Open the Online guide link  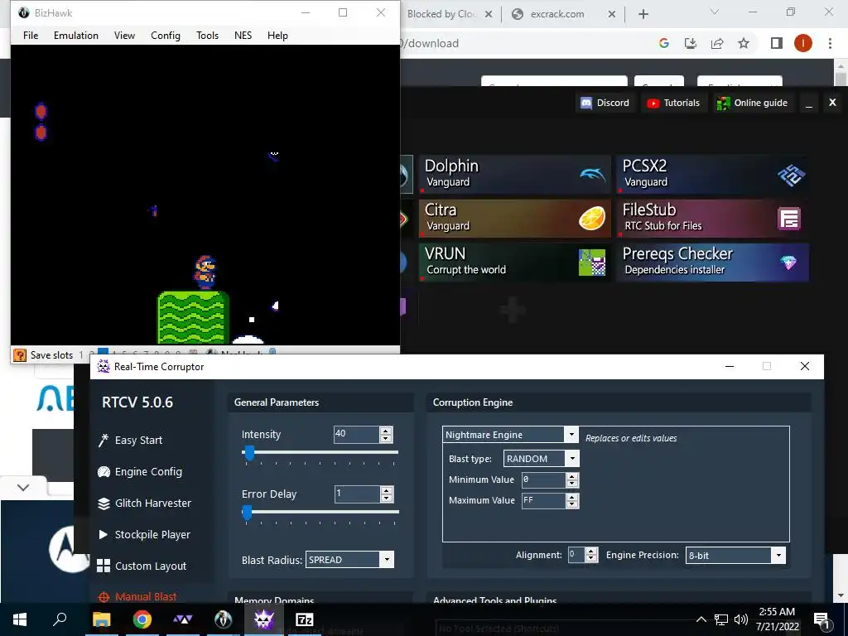pyautogui.click(x=752, y=103)
